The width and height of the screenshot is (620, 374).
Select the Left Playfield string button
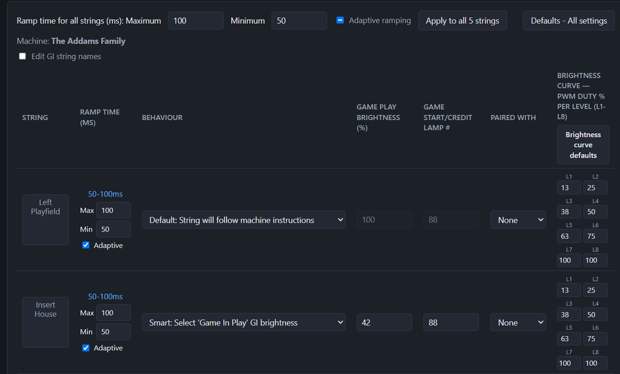(x=45, y=220)
